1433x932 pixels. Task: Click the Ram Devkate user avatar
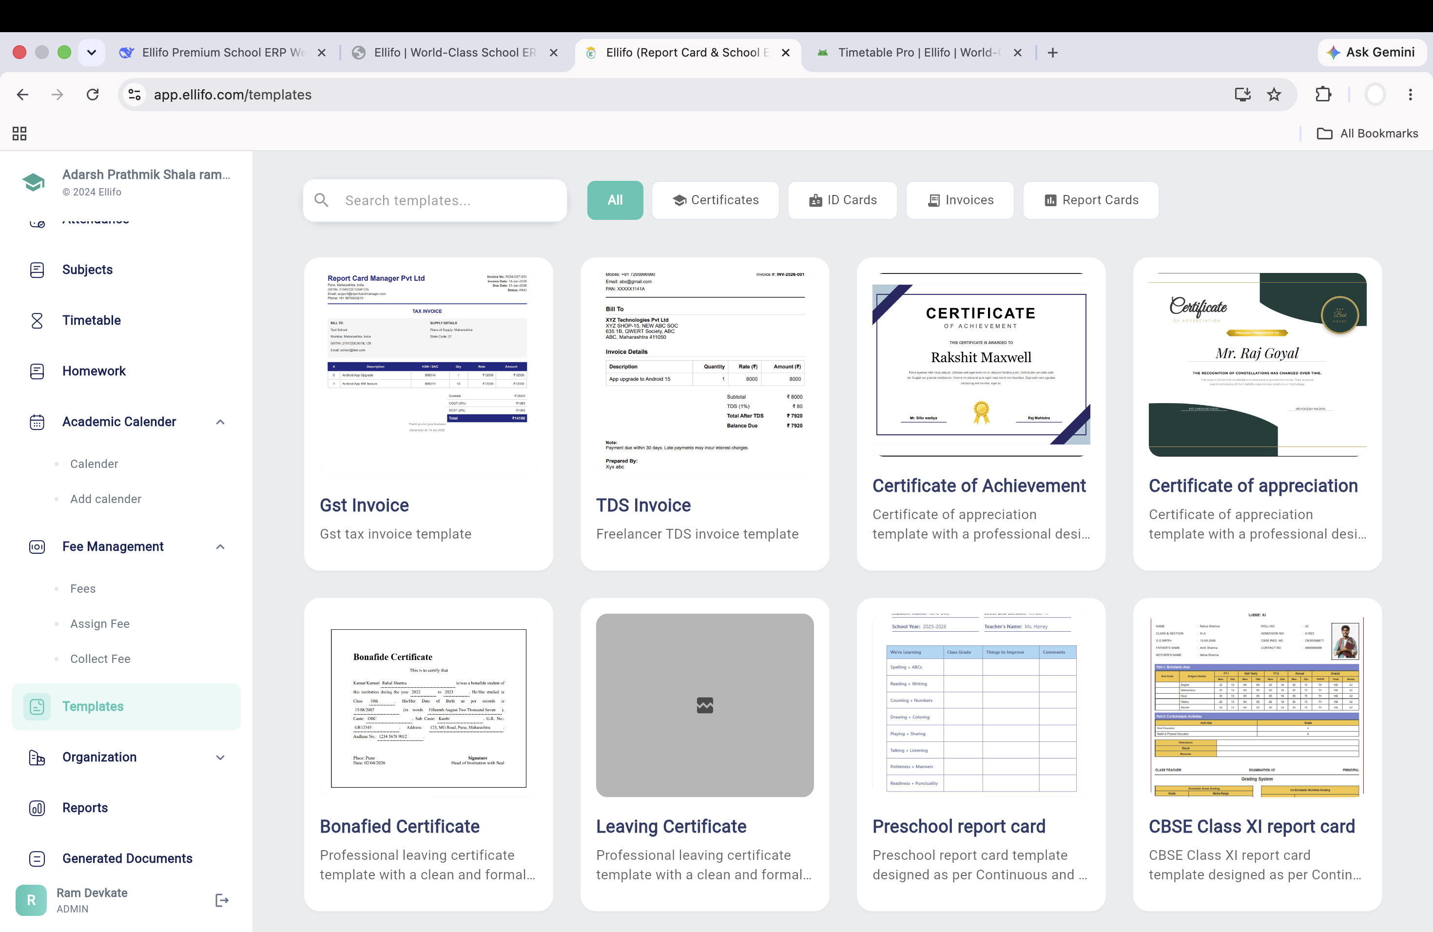point(31,900)
